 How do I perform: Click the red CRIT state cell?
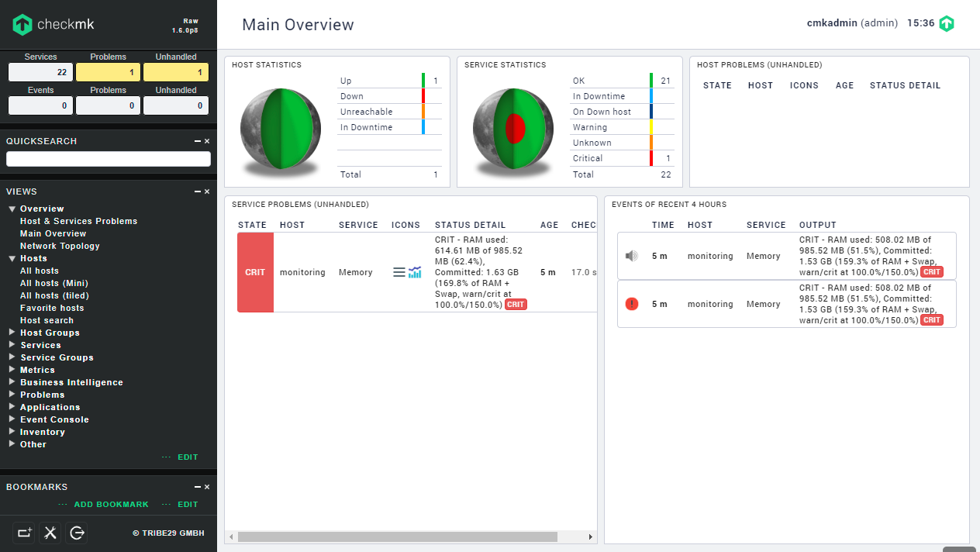(255, 272)
